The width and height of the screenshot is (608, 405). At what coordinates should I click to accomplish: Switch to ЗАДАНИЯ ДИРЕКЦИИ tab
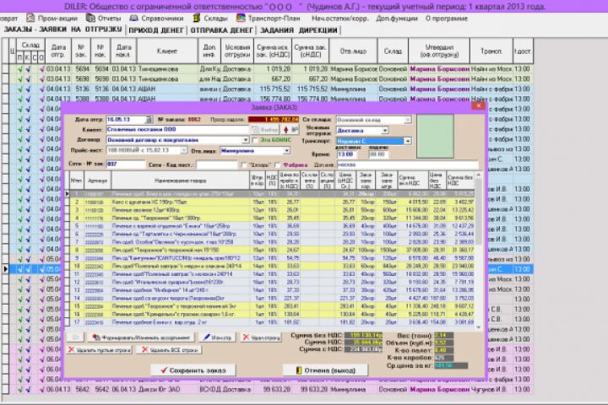[299, 30]
